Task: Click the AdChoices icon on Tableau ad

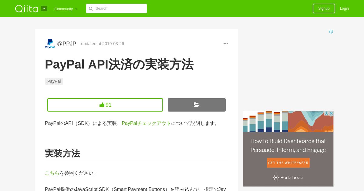Action: (326, 113)
